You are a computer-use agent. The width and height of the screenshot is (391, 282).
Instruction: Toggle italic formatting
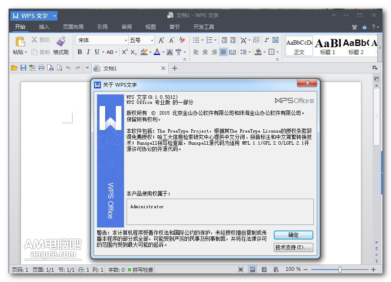(x=88, y=52)
